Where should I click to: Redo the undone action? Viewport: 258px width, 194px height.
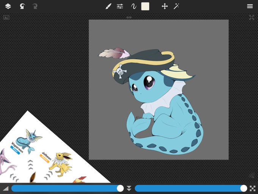[35, 6]
